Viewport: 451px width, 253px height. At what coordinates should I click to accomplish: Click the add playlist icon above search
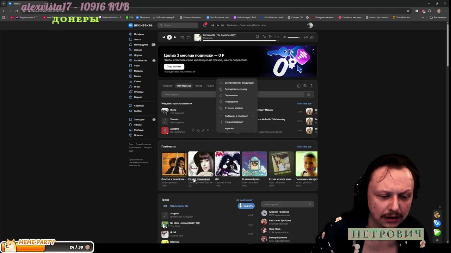point(305,86)
